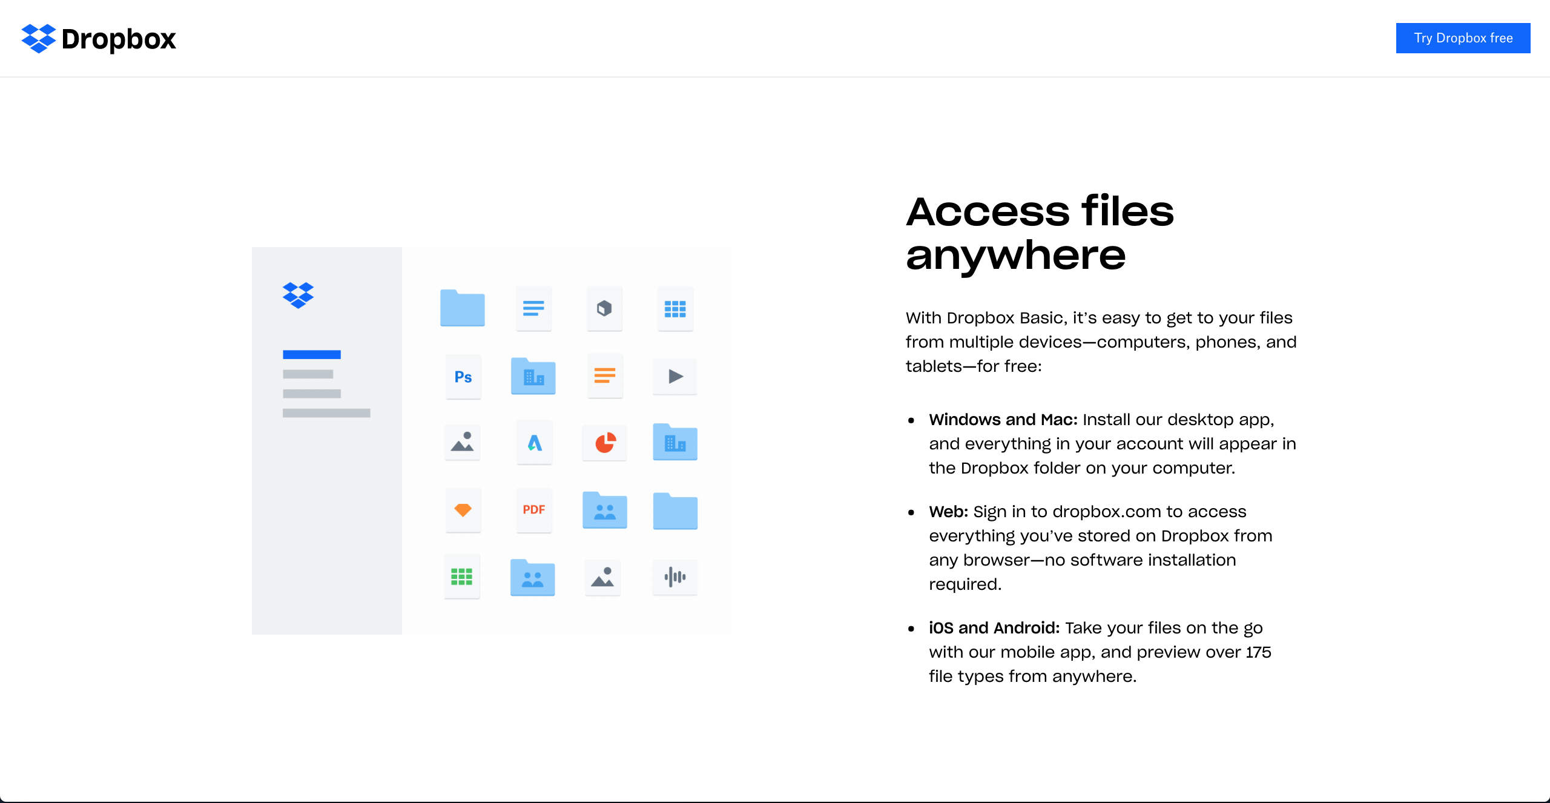Click the video play file icon
Image resolution: width=1550 pixels, height=803 pixels.
(x=674, y=376)
